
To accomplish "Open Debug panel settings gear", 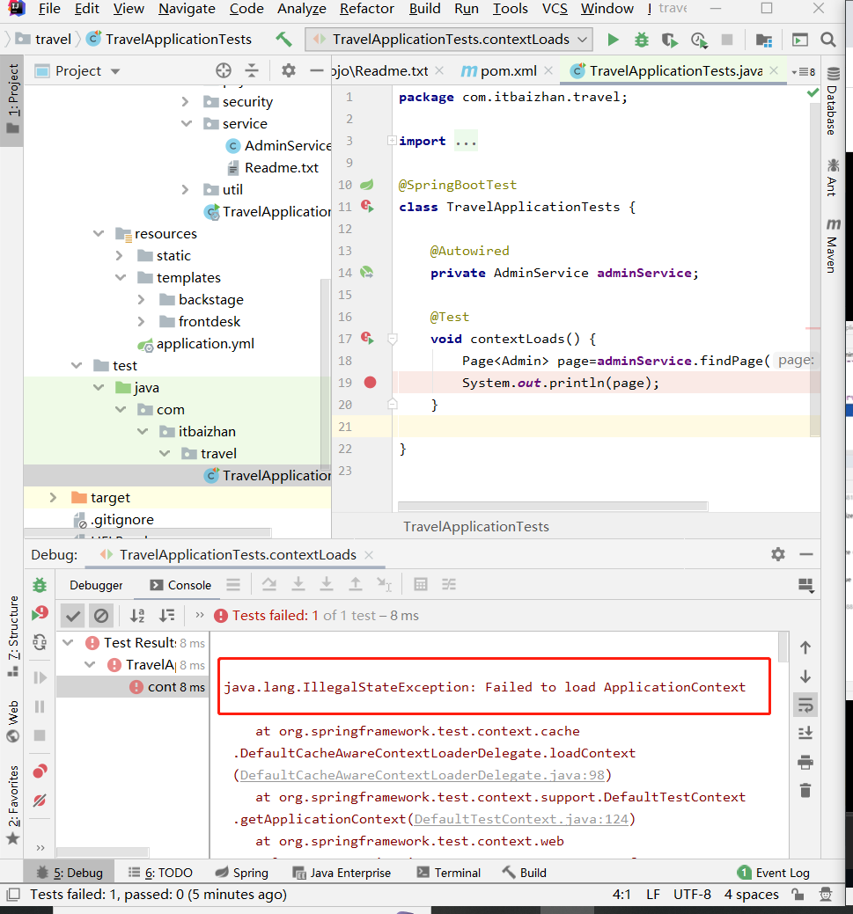I will (778, 554).
